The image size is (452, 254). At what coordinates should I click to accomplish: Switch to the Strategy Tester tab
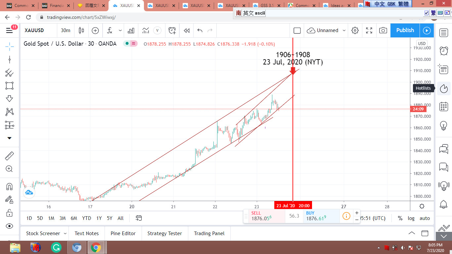tap(165, 233)
